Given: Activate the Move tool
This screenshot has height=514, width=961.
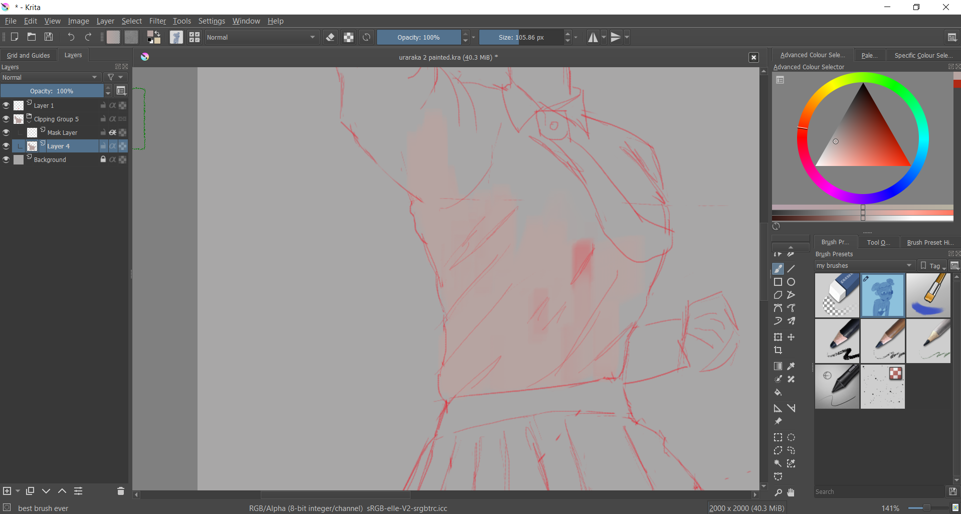Looking at the screenshot, I should click(791, 337).
